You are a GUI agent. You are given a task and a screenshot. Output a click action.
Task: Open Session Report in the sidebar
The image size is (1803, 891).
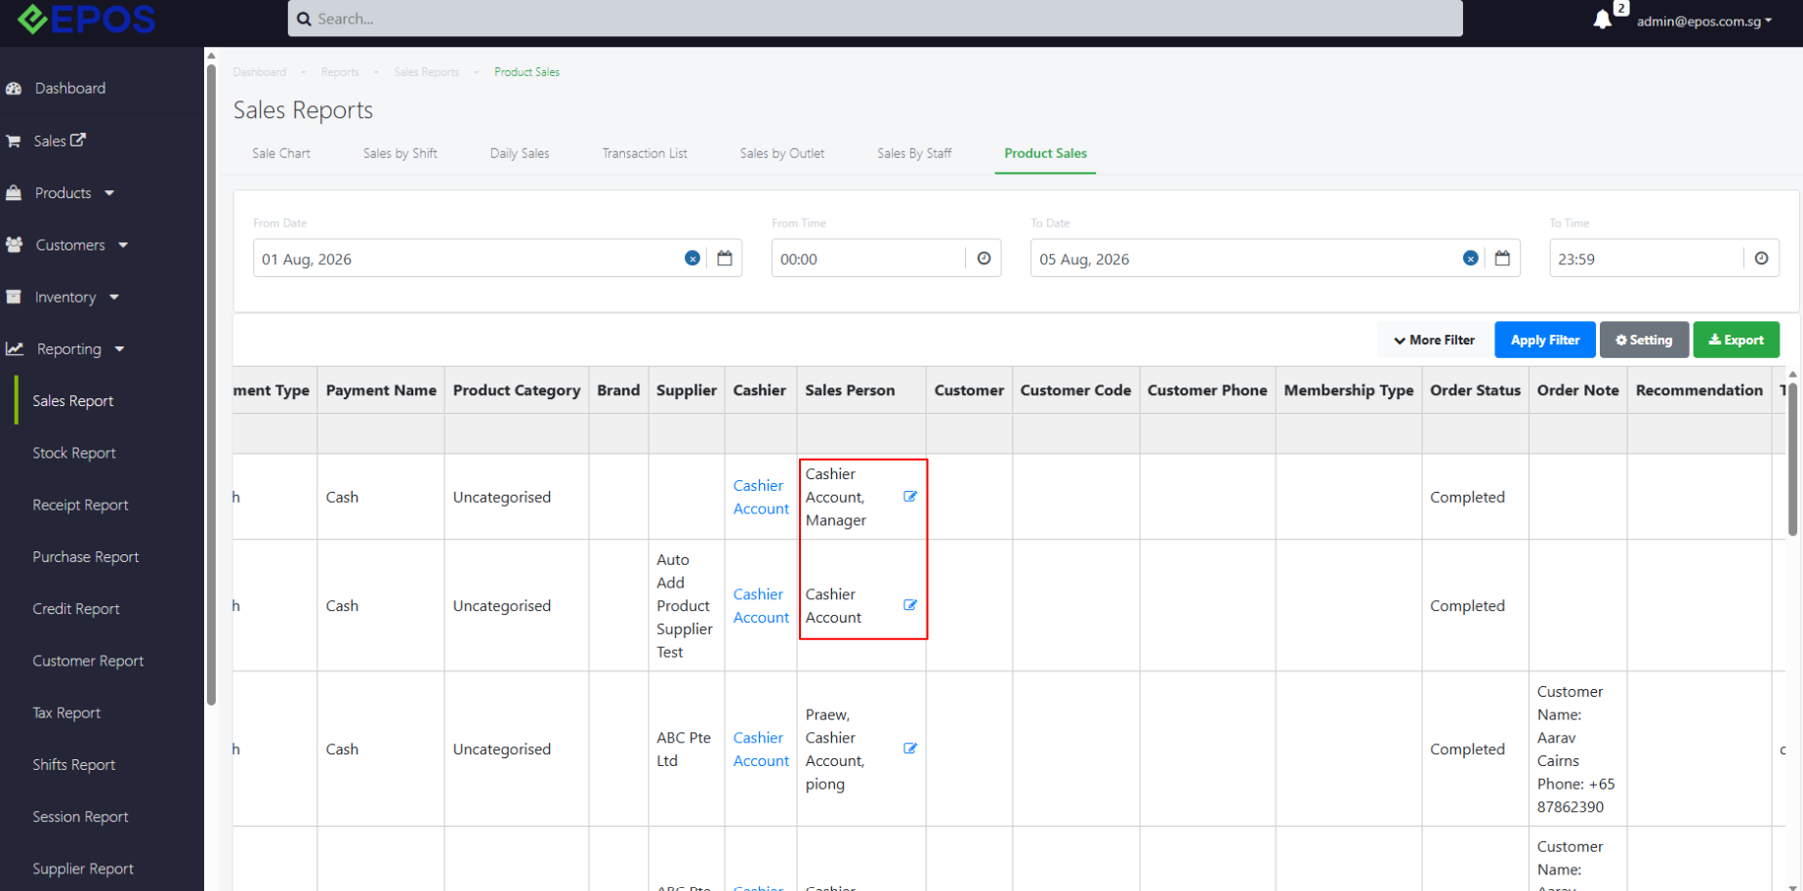point(80,817)
